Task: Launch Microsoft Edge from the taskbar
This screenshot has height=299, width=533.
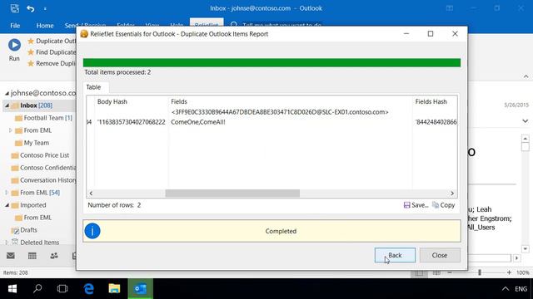Action: pyautogui.click(x=89, y=289)
